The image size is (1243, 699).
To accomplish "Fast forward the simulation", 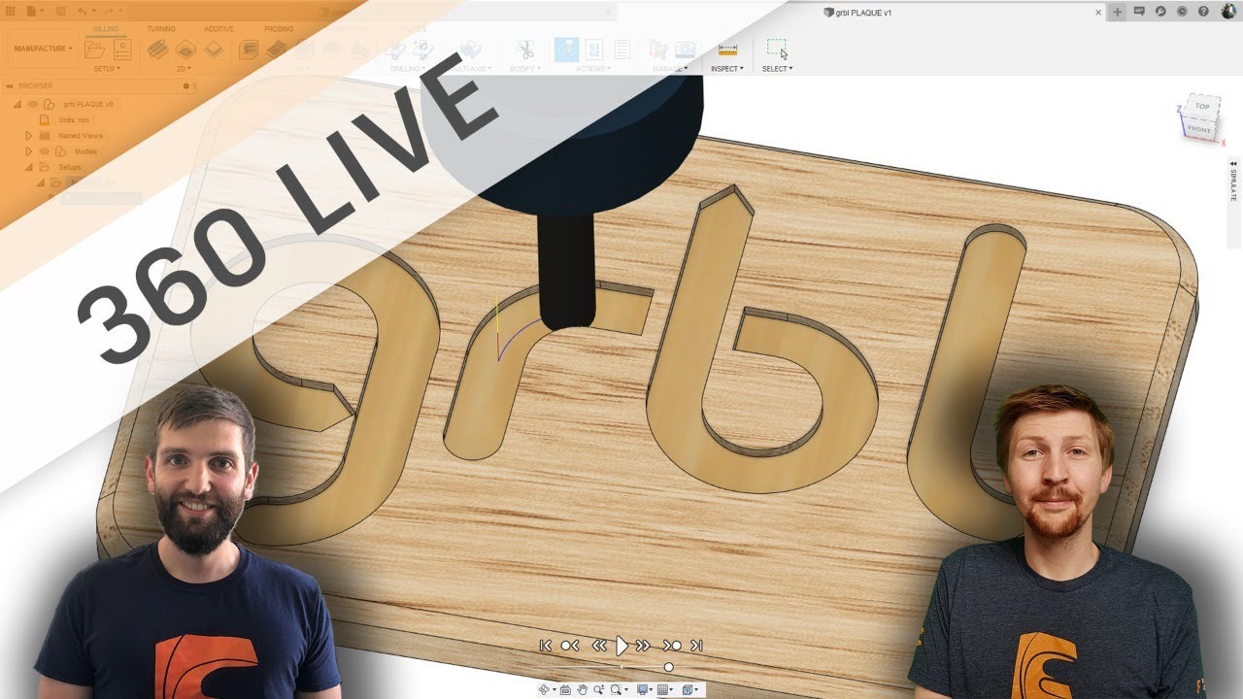I will click(x=643, y=646).
